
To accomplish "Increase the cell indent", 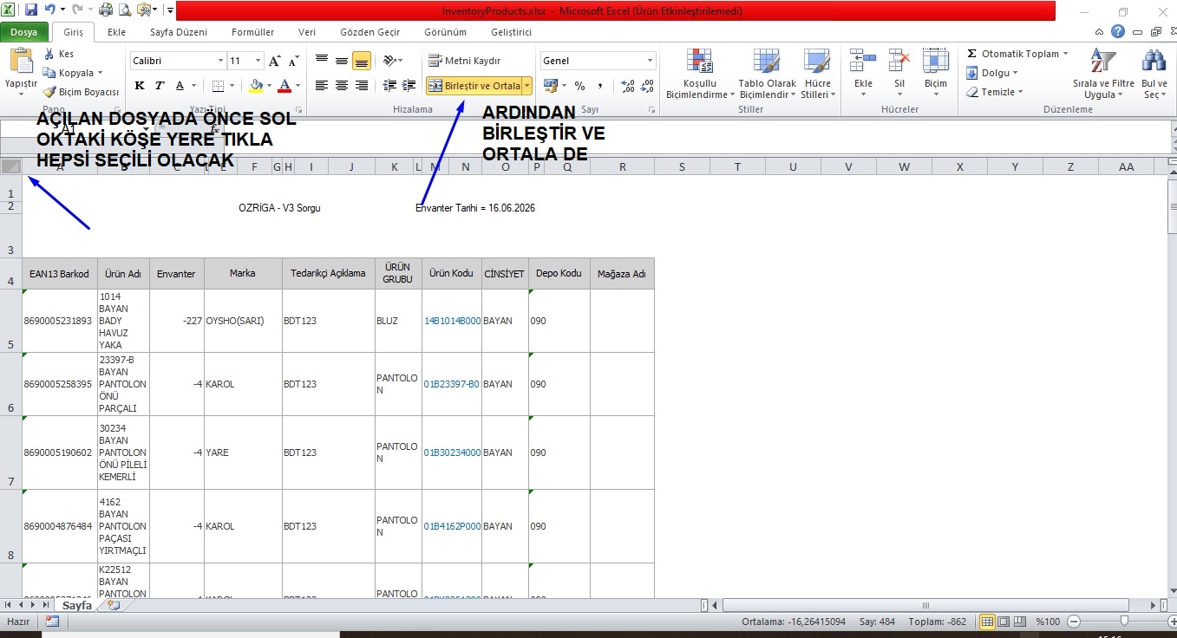I will (x=408, y=86).
